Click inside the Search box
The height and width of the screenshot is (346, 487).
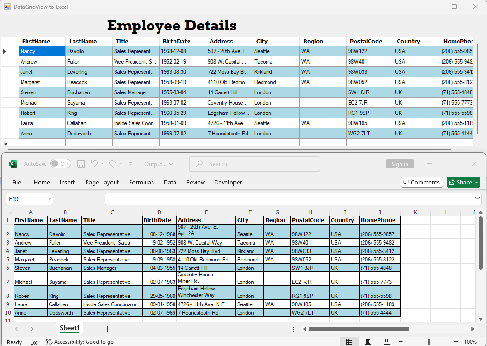(254, 163)
